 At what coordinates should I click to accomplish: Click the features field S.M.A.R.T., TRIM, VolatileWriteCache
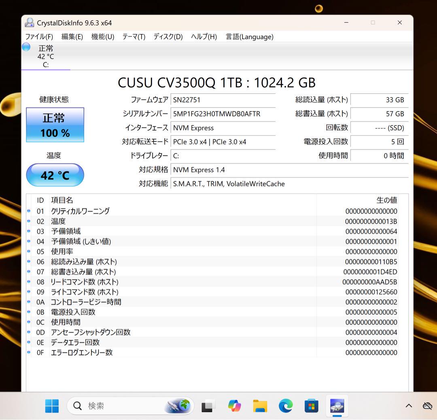(x=290, y=184)
